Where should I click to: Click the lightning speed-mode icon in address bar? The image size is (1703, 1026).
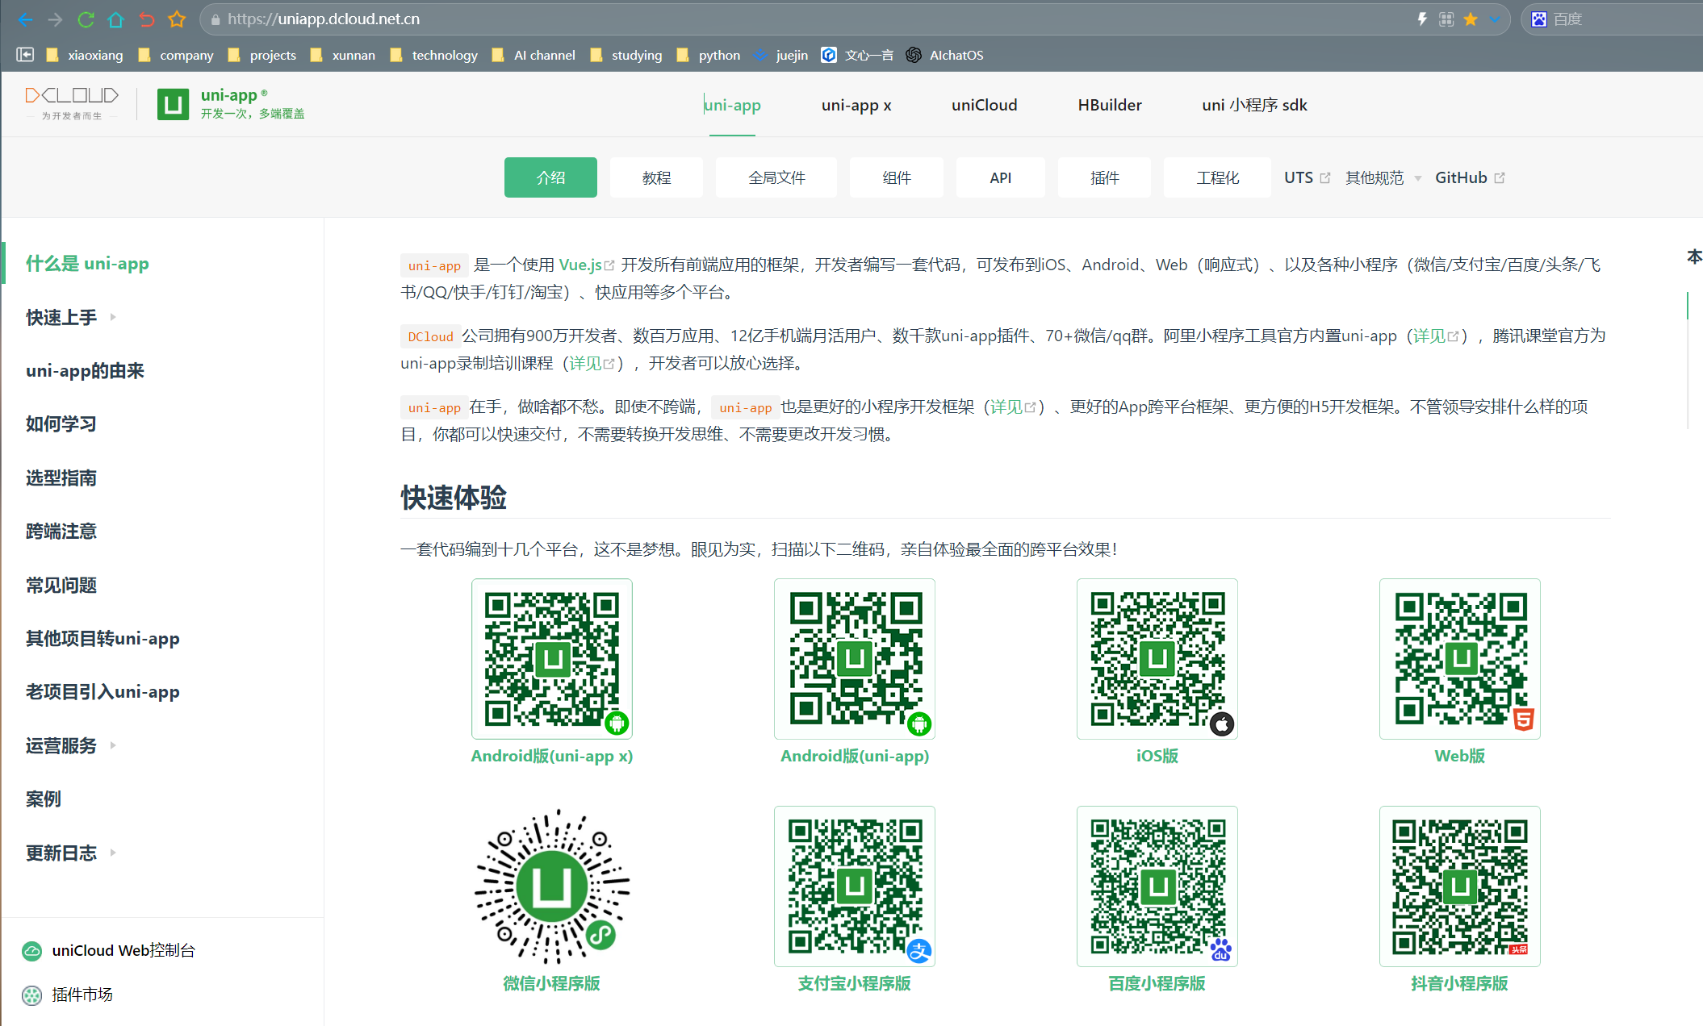1423,19
